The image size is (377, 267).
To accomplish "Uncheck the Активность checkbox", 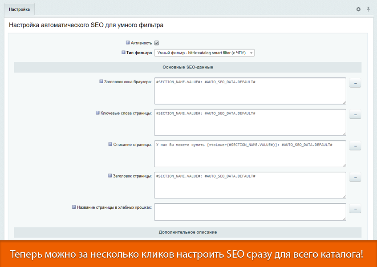I will (156, 43).
